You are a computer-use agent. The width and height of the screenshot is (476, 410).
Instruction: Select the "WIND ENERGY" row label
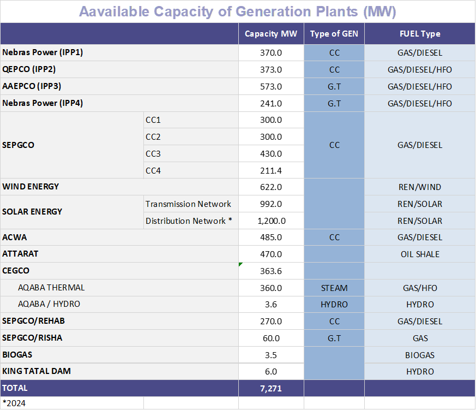pos(31,187)
